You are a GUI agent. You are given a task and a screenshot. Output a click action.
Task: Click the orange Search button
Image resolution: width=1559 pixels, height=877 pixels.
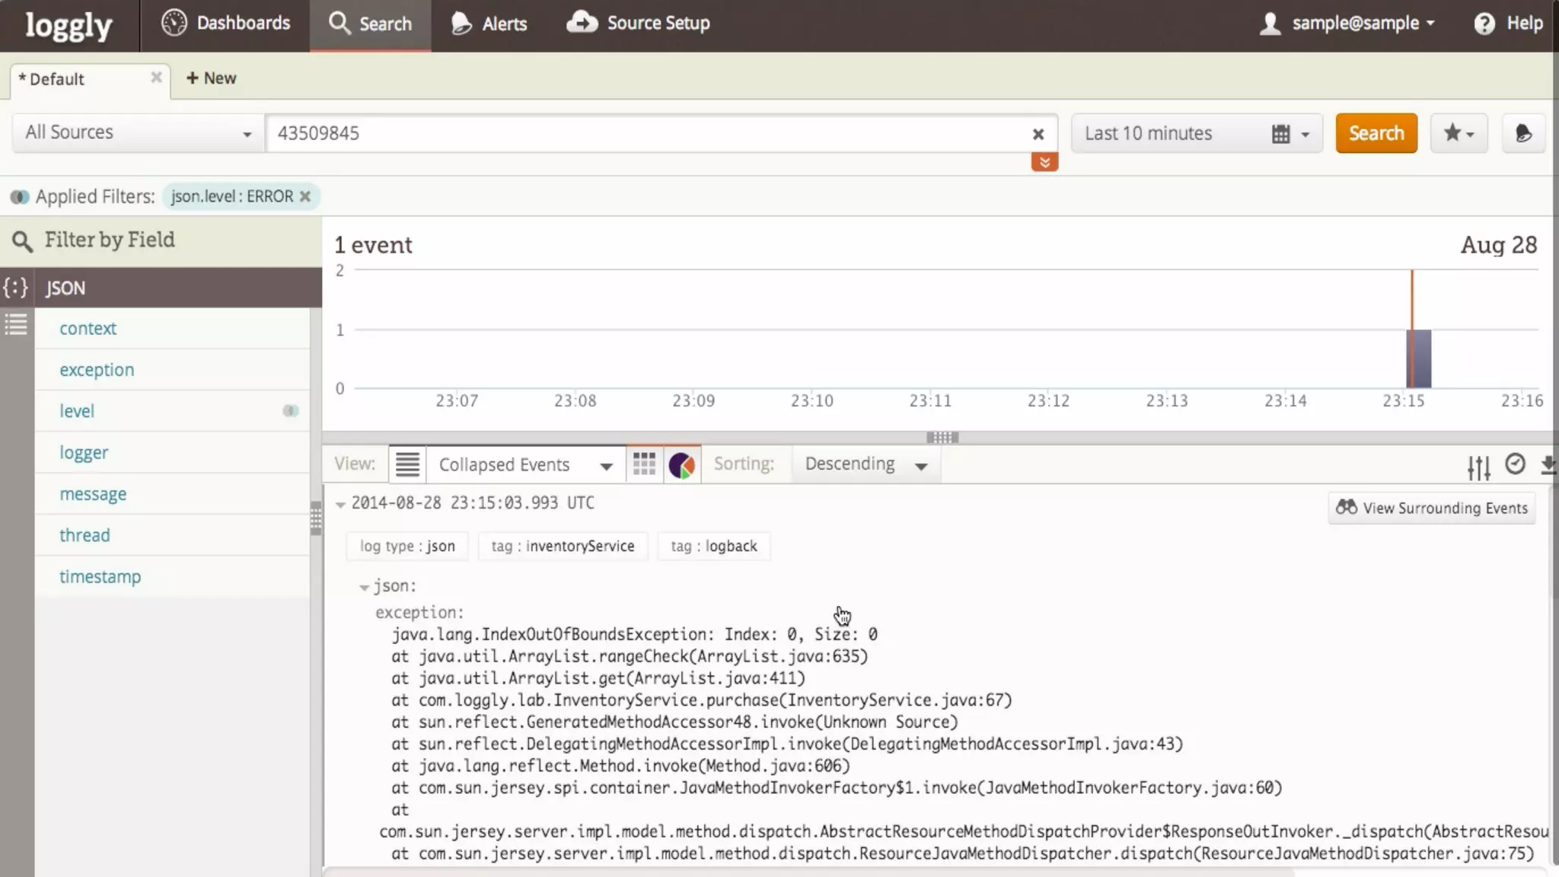tap(1376, 133)
